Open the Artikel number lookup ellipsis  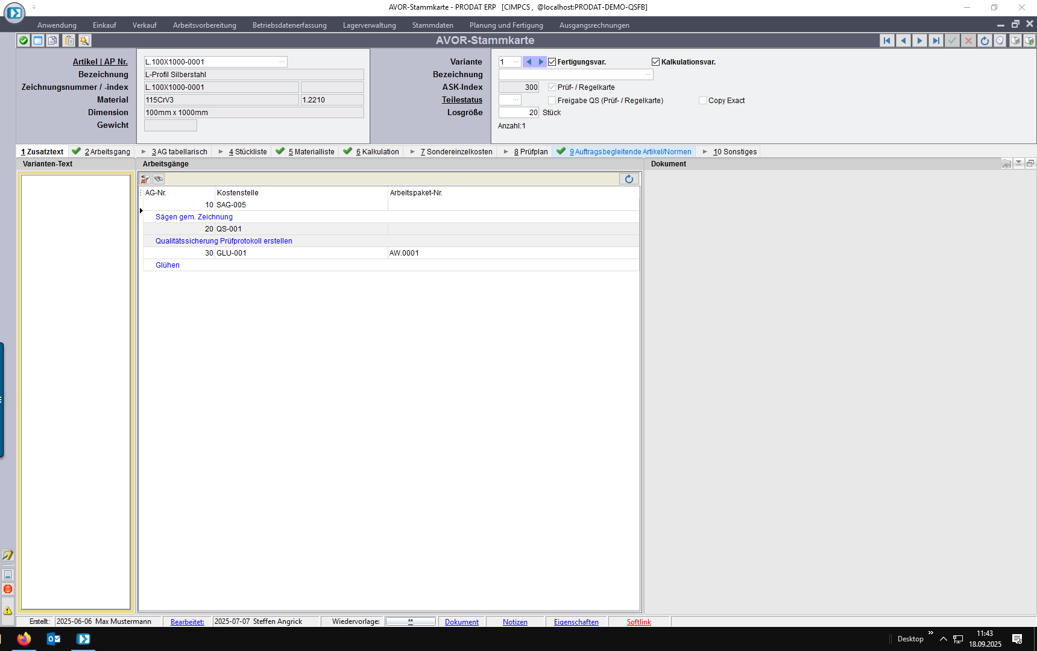tap(282, 62)
